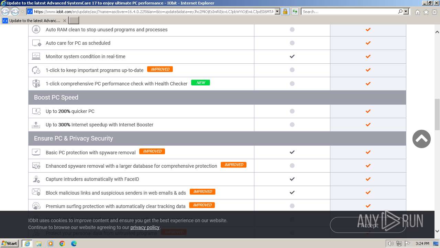Click IMPROVED badge on Enhanced spyware removal
This screenshot has height=248, width=440.
pos(233,165)
